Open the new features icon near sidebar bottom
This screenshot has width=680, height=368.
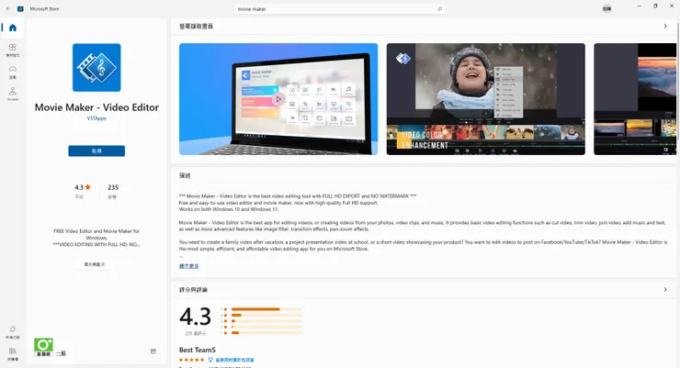[13, 331]
